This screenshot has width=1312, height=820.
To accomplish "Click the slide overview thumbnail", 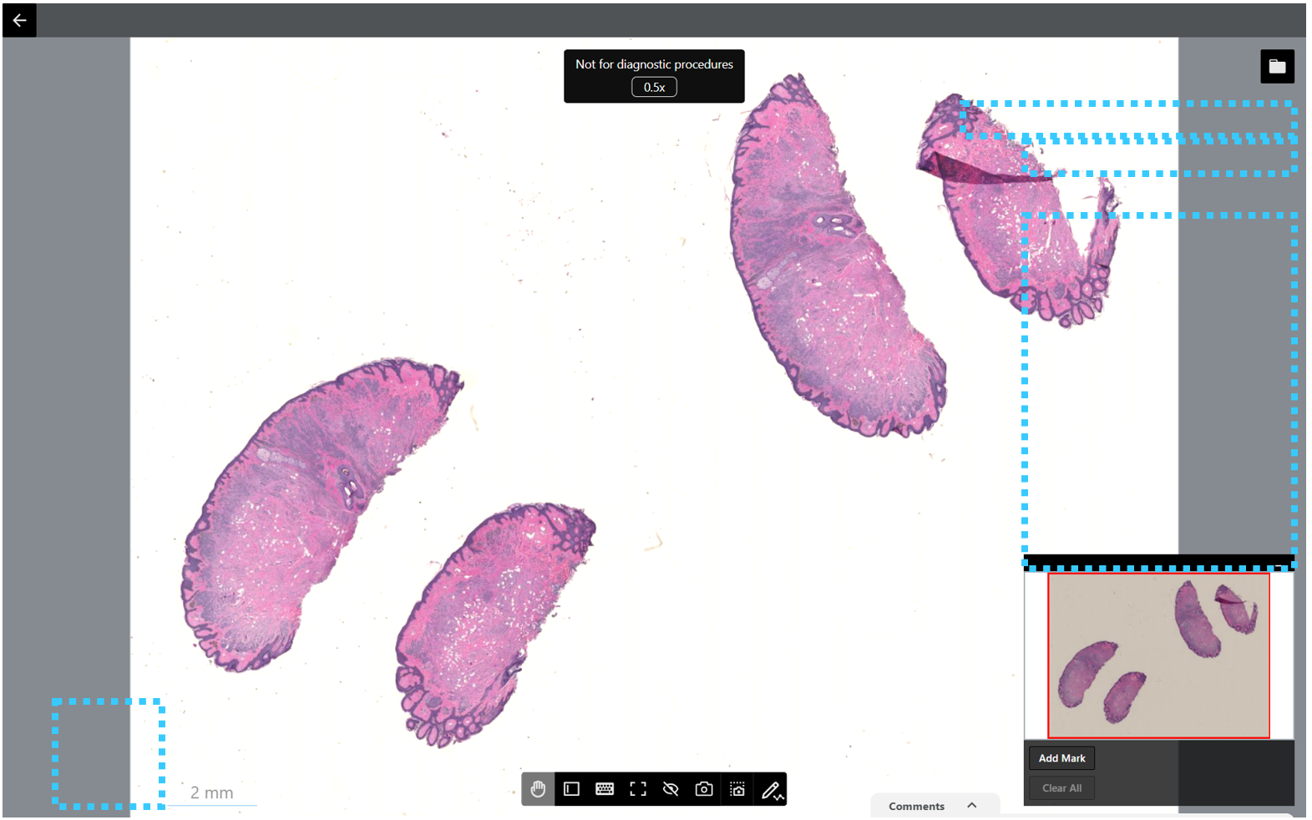I will point(1158,655).
